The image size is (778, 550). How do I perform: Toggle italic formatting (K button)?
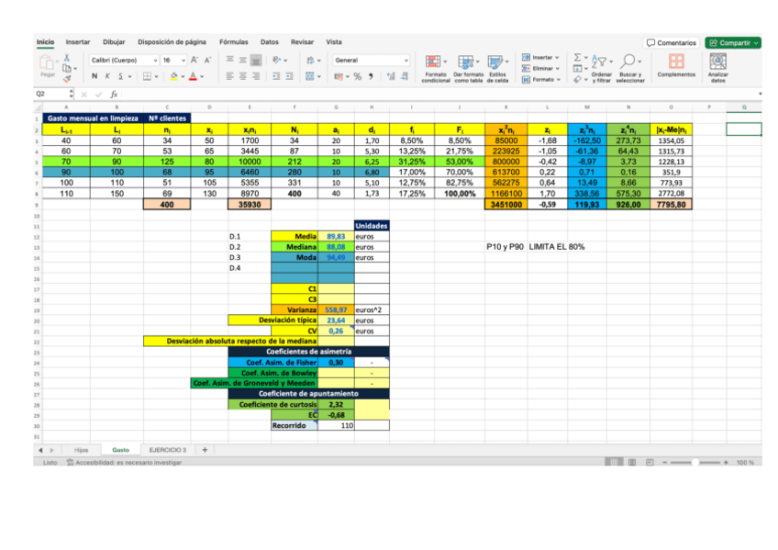[107, 76]
